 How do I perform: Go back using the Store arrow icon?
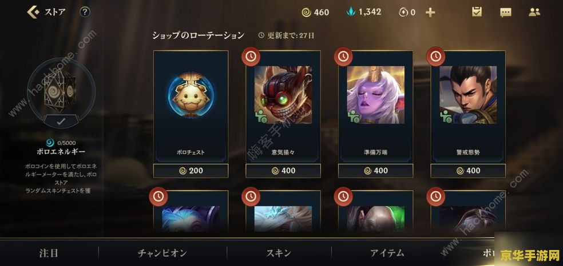pos(33,12)
